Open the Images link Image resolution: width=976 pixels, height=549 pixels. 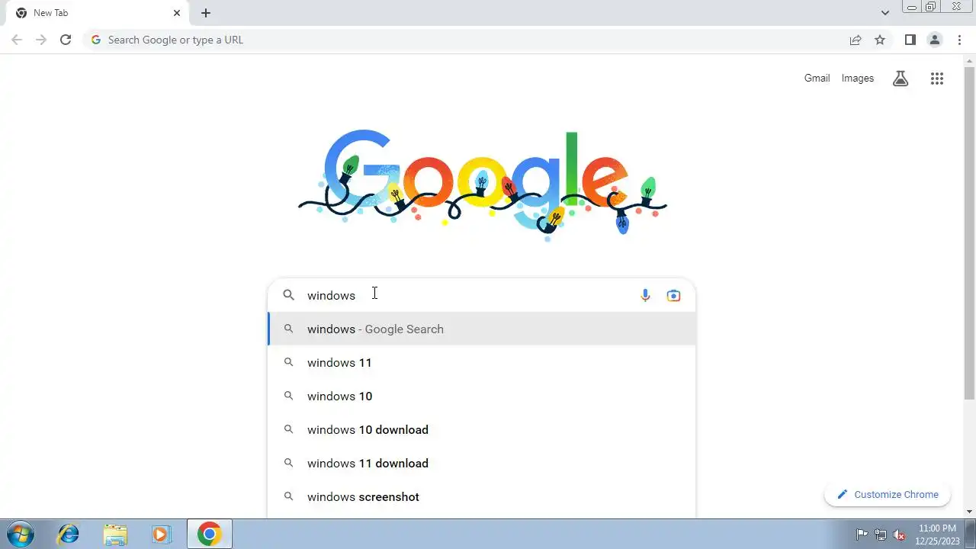click(858, 78)
